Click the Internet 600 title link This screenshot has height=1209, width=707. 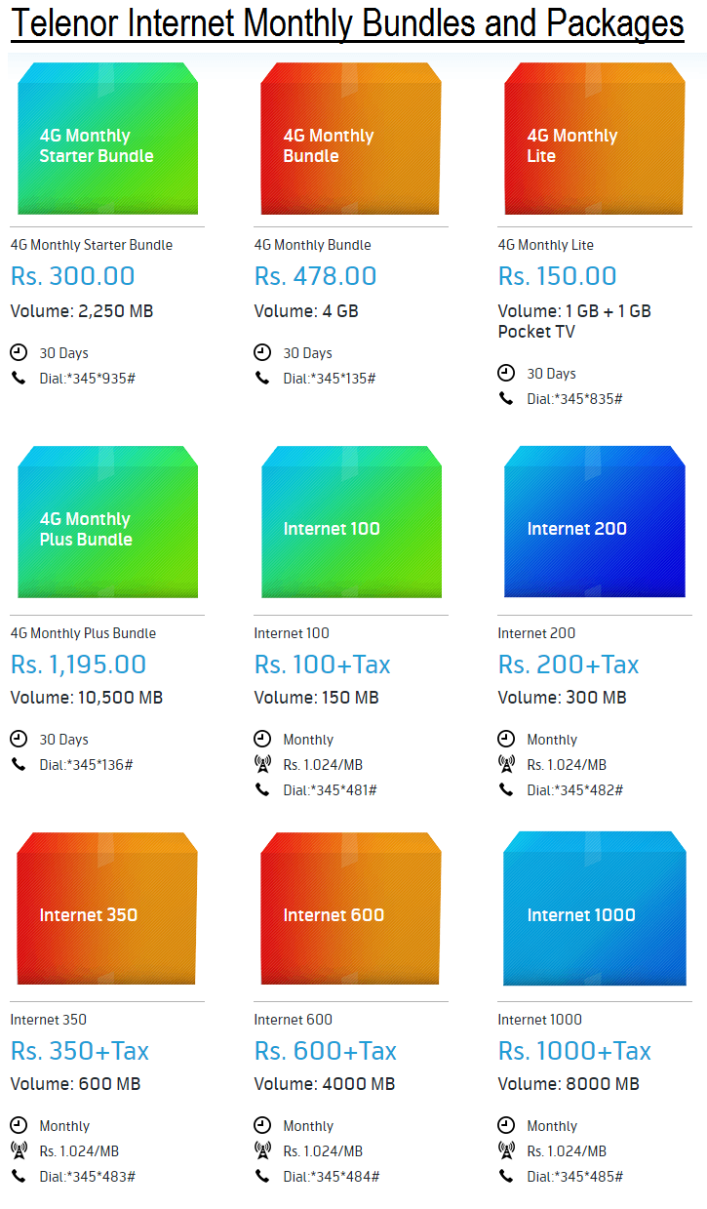coord(293,1020)
